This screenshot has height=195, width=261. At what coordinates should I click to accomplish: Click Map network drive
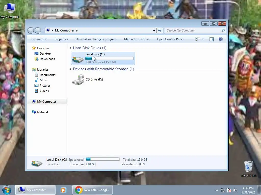(x=137, y=39)
